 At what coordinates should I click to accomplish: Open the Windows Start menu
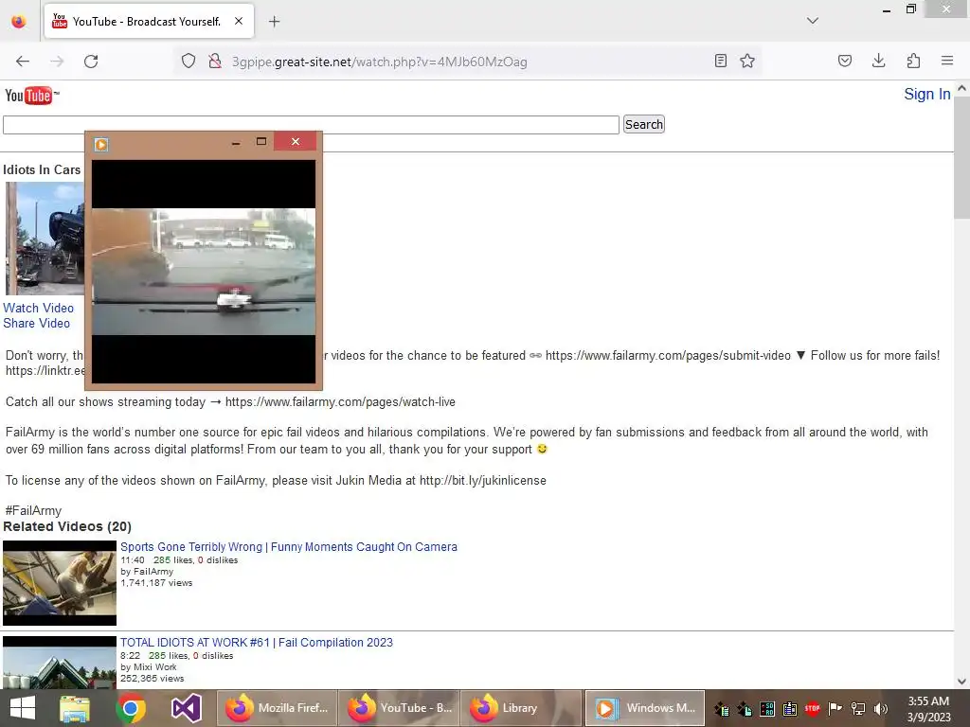point(23,708)
